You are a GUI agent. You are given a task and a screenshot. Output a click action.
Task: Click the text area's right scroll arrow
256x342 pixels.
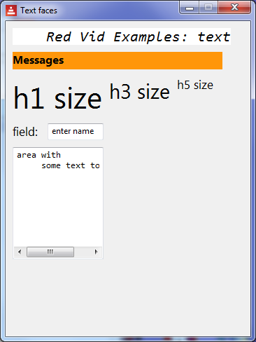pyautogui.click(x=96, y=252)
